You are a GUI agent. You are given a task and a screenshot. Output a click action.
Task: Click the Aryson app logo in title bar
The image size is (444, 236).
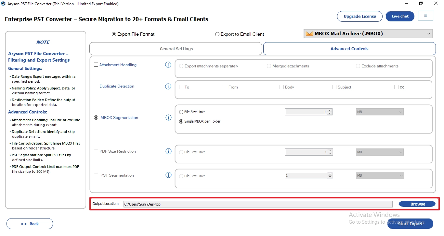point(3,4)
